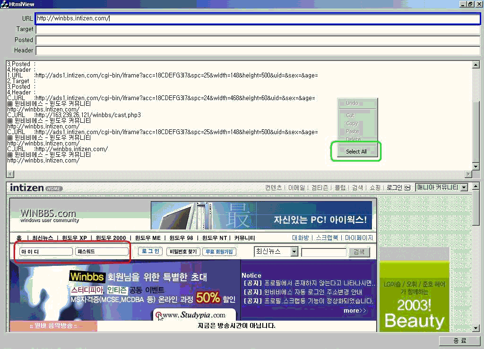Open the 컨텐츠 link in intizen bar
This screenshot has height=349, width=484.
[x=274, y=187]
